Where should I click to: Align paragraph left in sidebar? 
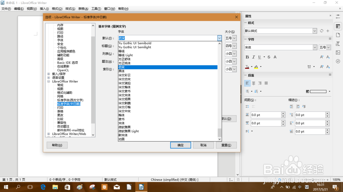click(247, 83)
